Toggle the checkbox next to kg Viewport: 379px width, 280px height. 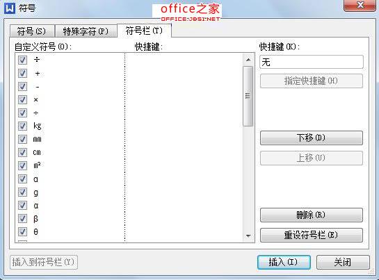[22, 126]
